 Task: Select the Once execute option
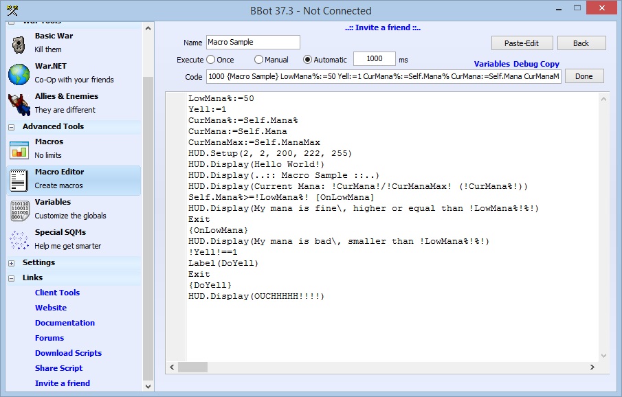pos(211,60)
